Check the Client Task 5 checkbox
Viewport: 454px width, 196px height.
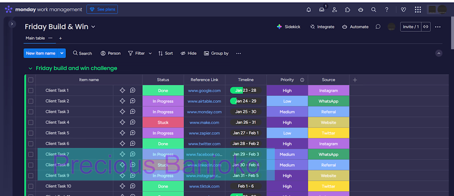tap(31, 133)
